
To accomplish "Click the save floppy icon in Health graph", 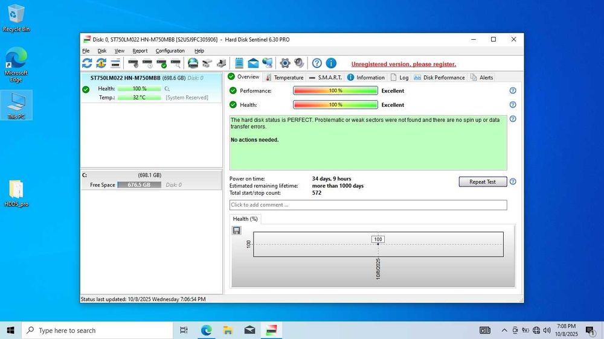I will coord(237,230).
